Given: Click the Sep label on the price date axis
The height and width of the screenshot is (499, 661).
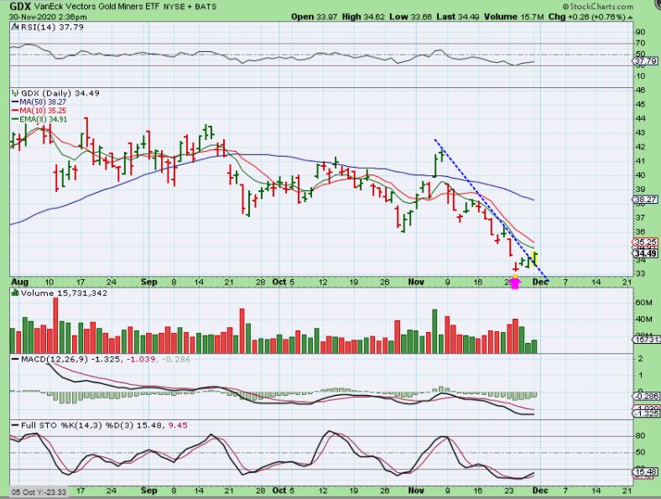Looking at the screenshot, I should 148,282.
